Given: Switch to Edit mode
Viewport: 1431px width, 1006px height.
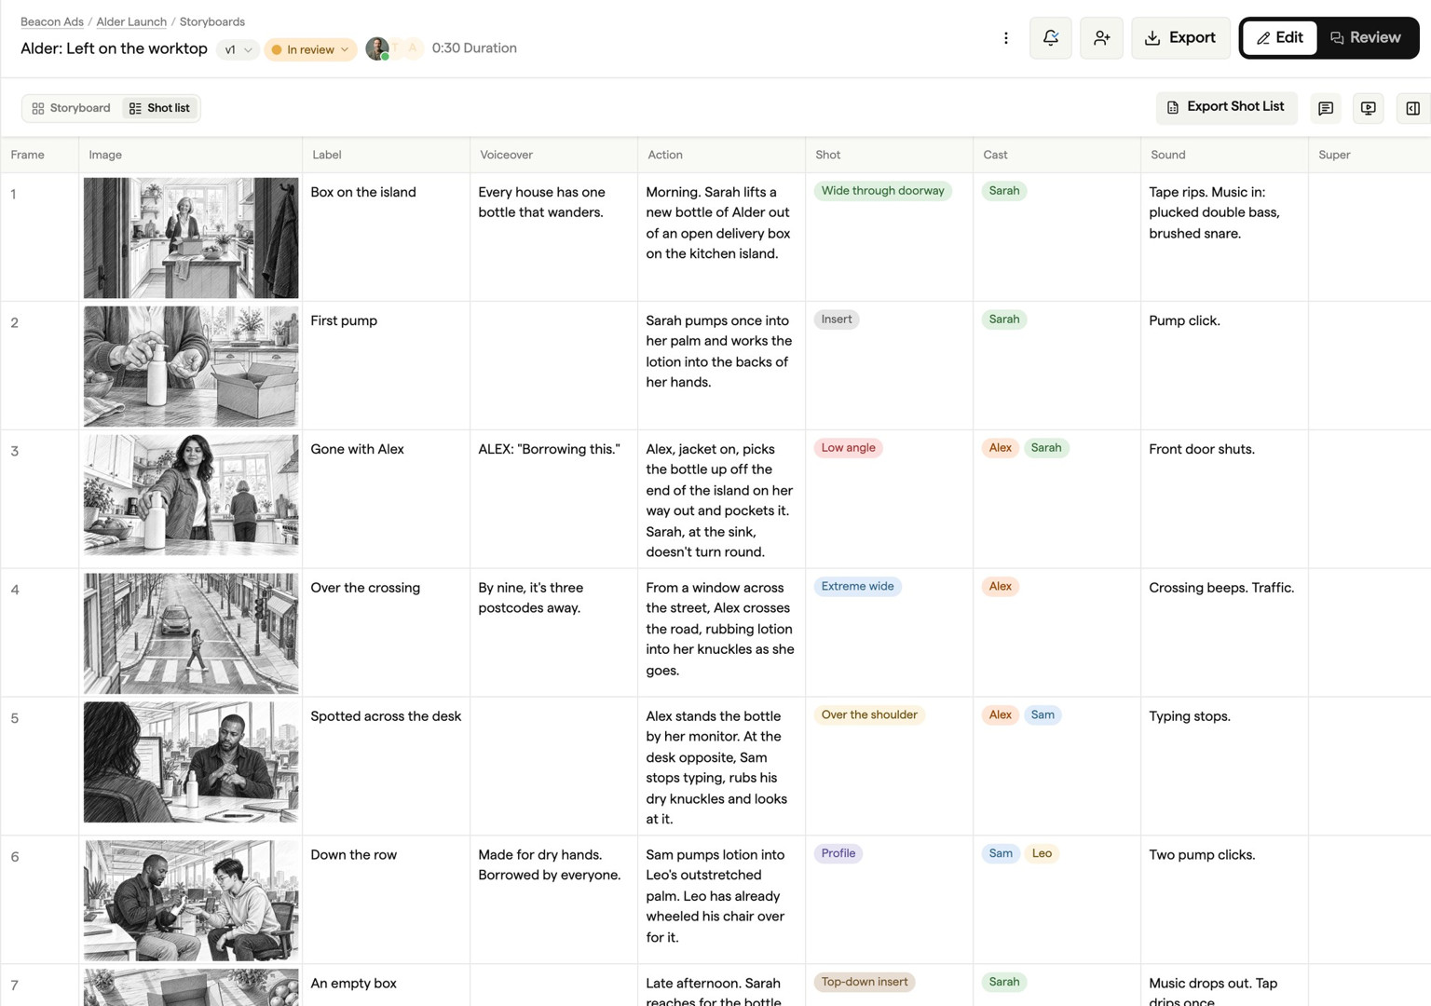Looking at the screenshot, I should coord(1279,38).
